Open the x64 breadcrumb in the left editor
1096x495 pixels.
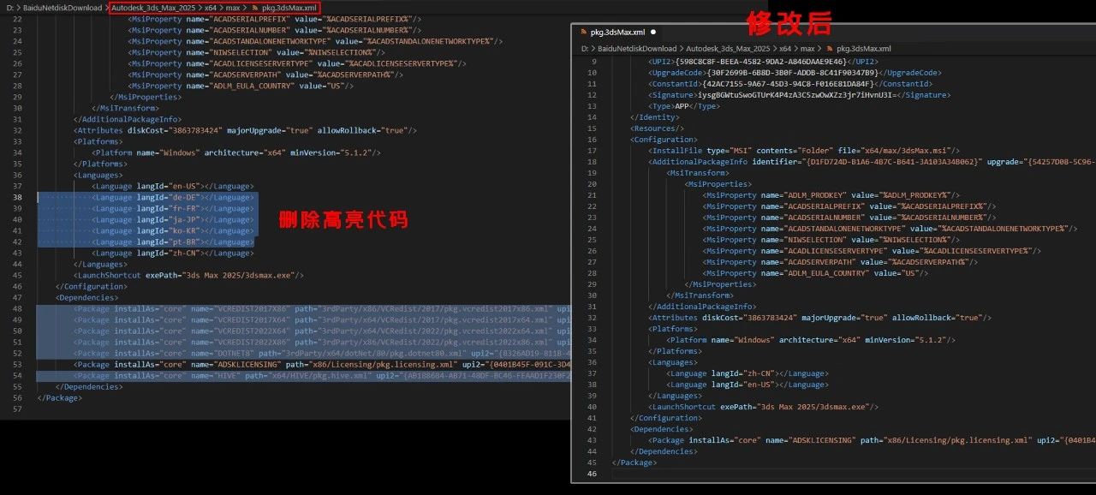tap(211, 8)
